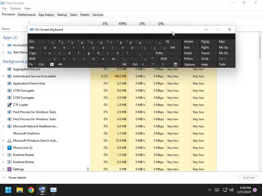Click the context menu key on On-Screen Keyboard

click(x=175, y=64)
